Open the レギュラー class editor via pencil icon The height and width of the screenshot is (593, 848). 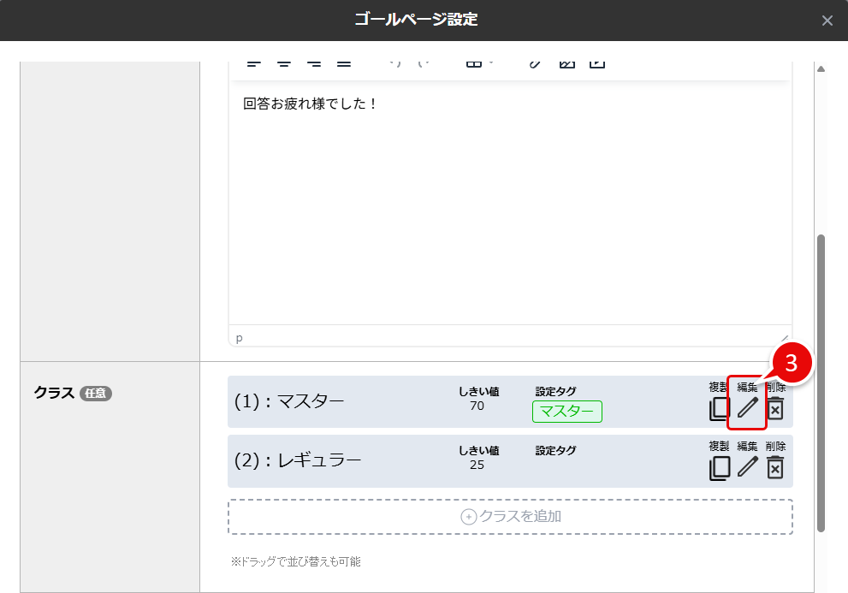tap(747, 467)
